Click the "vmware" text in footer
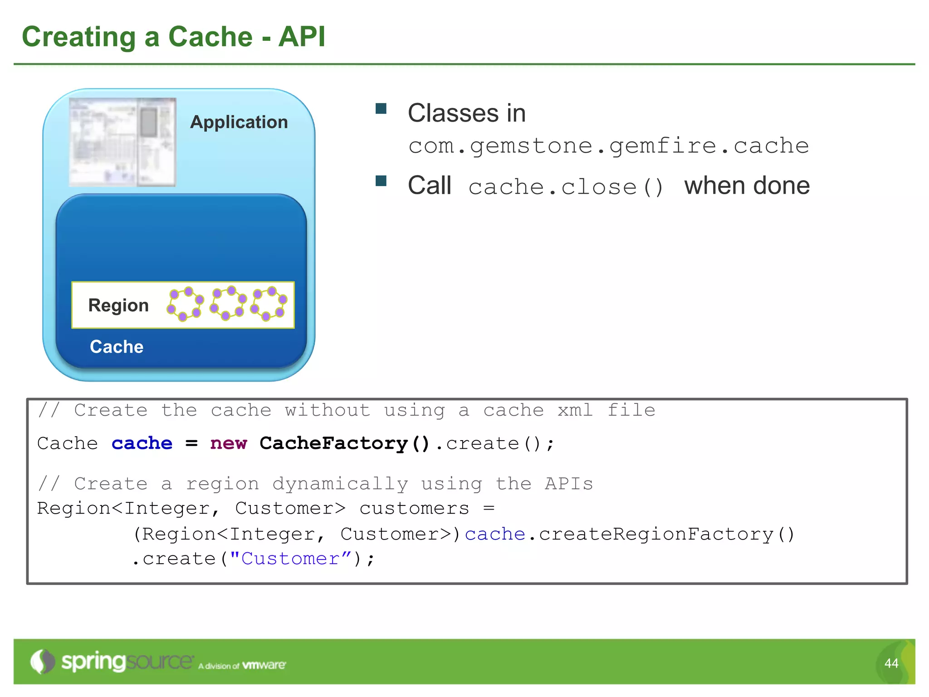929x697 pixels. 264,665
